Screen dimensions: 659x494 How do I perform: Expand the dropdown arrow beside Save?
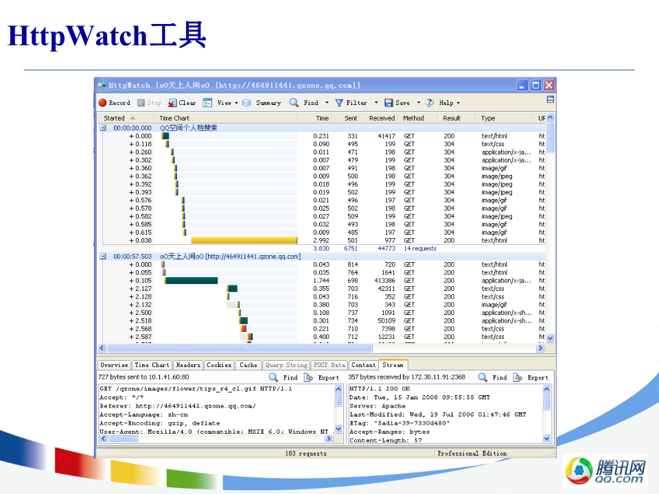pyautogui.click(x=419, y=103)
